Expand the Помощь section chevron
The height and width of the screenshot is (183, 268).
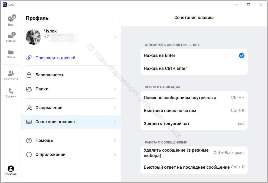click(115, 140)
